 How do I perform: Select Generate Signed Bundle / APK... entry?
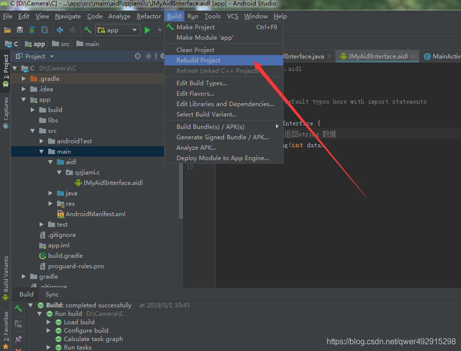[x=224, y=137]
